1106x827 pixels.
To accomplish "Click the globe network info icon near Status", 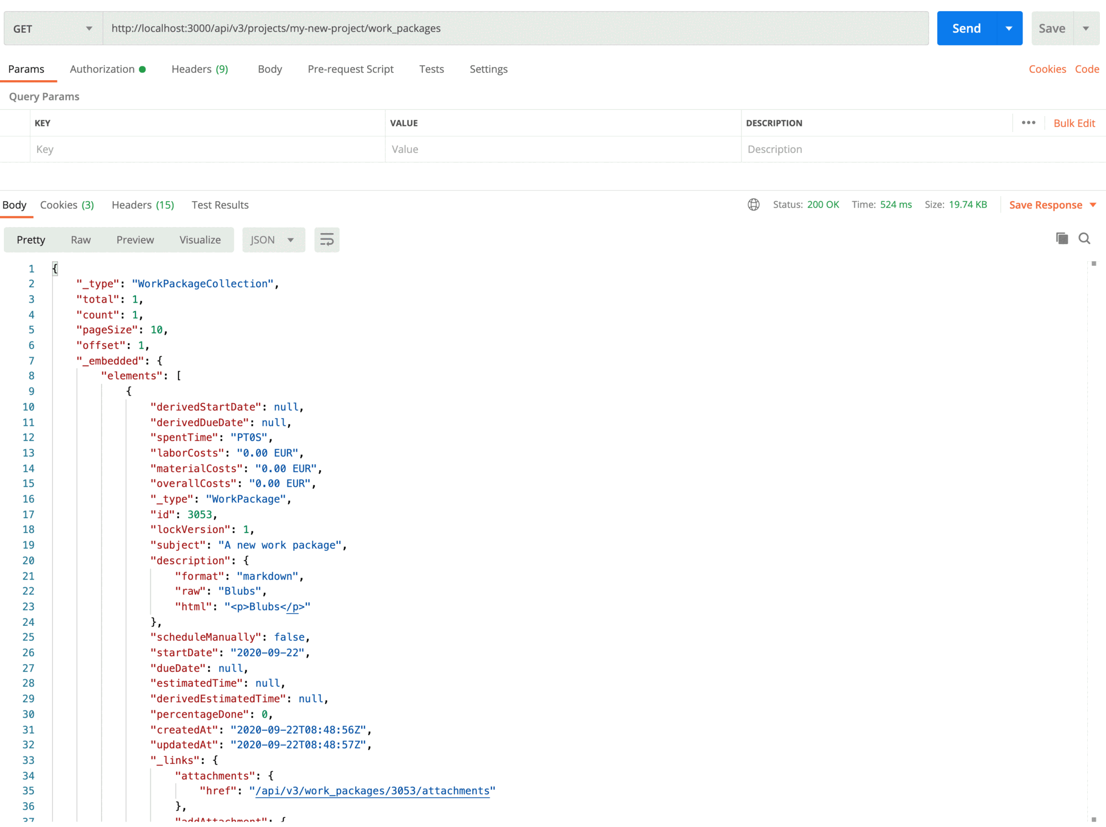I will pyautogui.click(x=754, y=204).
